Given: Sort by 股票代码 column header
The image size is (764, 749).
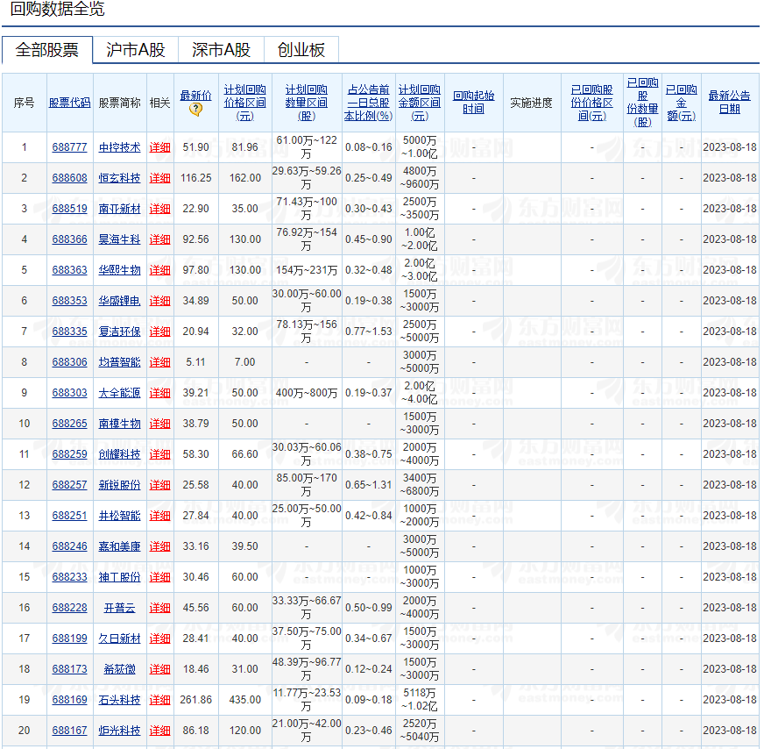Looking at the screenshot, I should [x=69, y=103].
